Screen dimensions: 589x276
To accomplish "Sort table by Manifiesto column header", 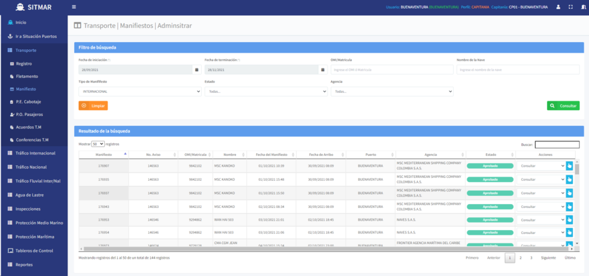I will click(x=104, y=155).
